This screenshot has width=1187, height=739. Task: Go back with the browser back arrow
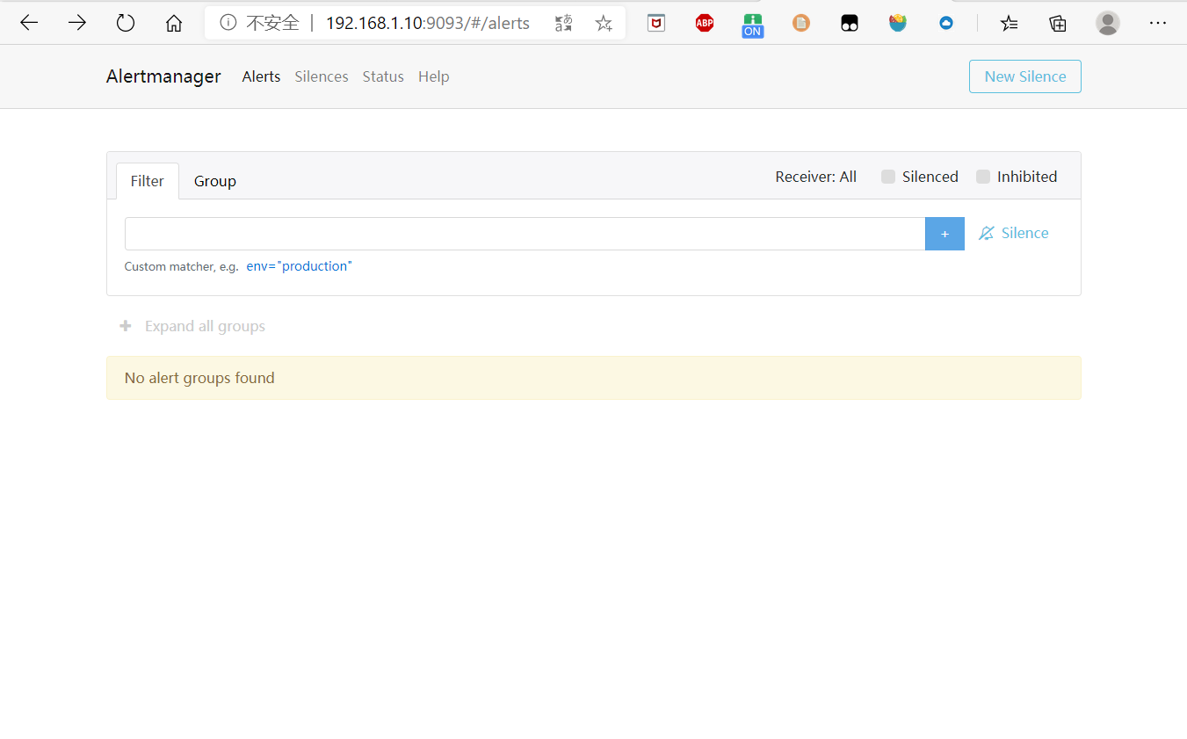[29, 23]
